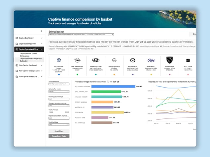This screenshot has width=210, height=157.
Task: Click the teal Hyundai Tucson color dot
Action: (96, 74)
